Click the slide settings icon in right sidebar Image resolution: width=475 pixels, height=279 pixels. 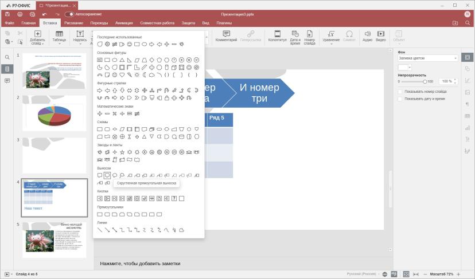click(468, 57)
